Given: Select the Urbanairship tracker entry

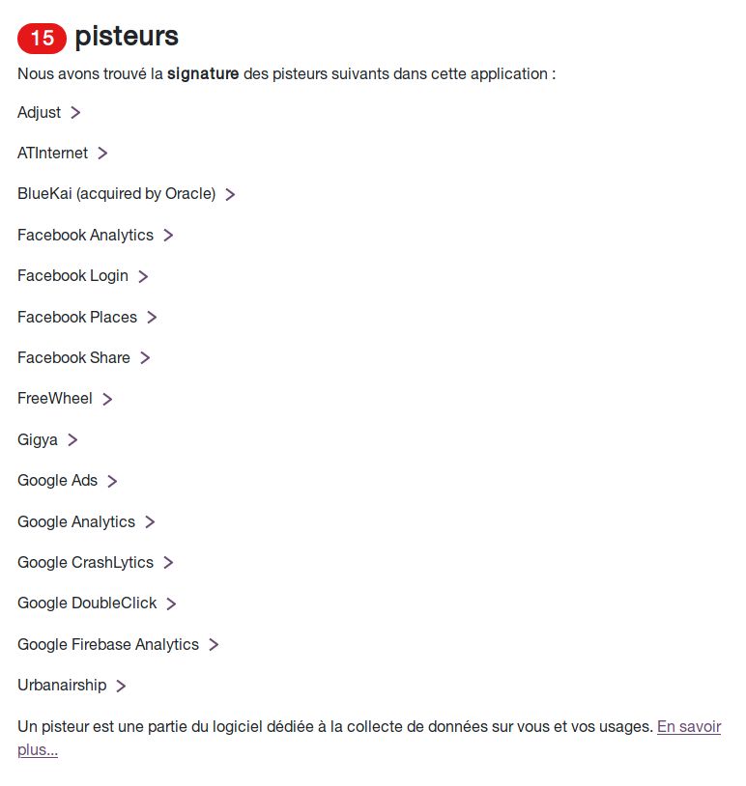Looking at the screenshot, I should 62,686.
